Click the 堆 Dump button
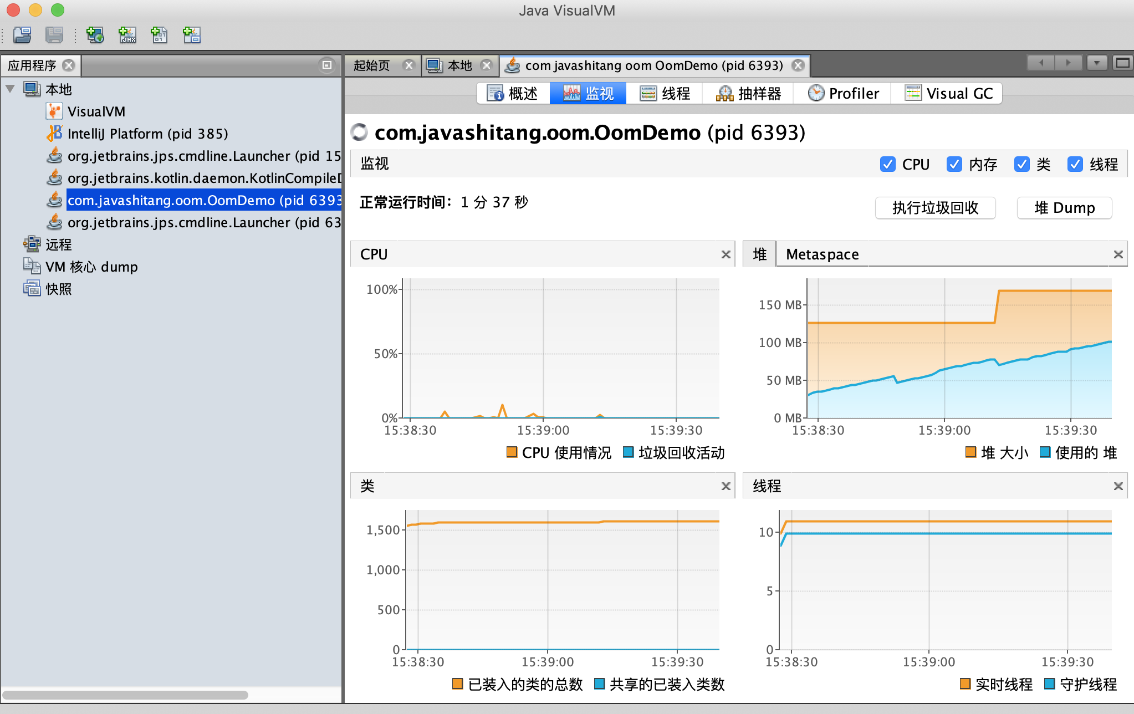The width and height of the screenshot is (1134, 714). (x=1064, y=208)
